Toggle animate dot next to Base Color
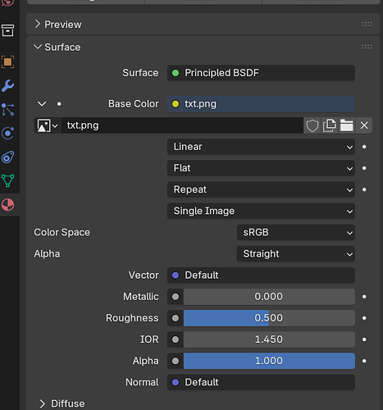The image size is (383, 410). click(x=59, y=104)
